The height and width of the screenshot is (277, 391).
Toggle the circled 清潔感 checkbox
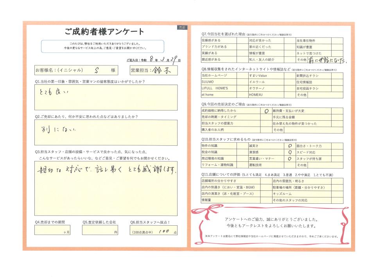290,152
